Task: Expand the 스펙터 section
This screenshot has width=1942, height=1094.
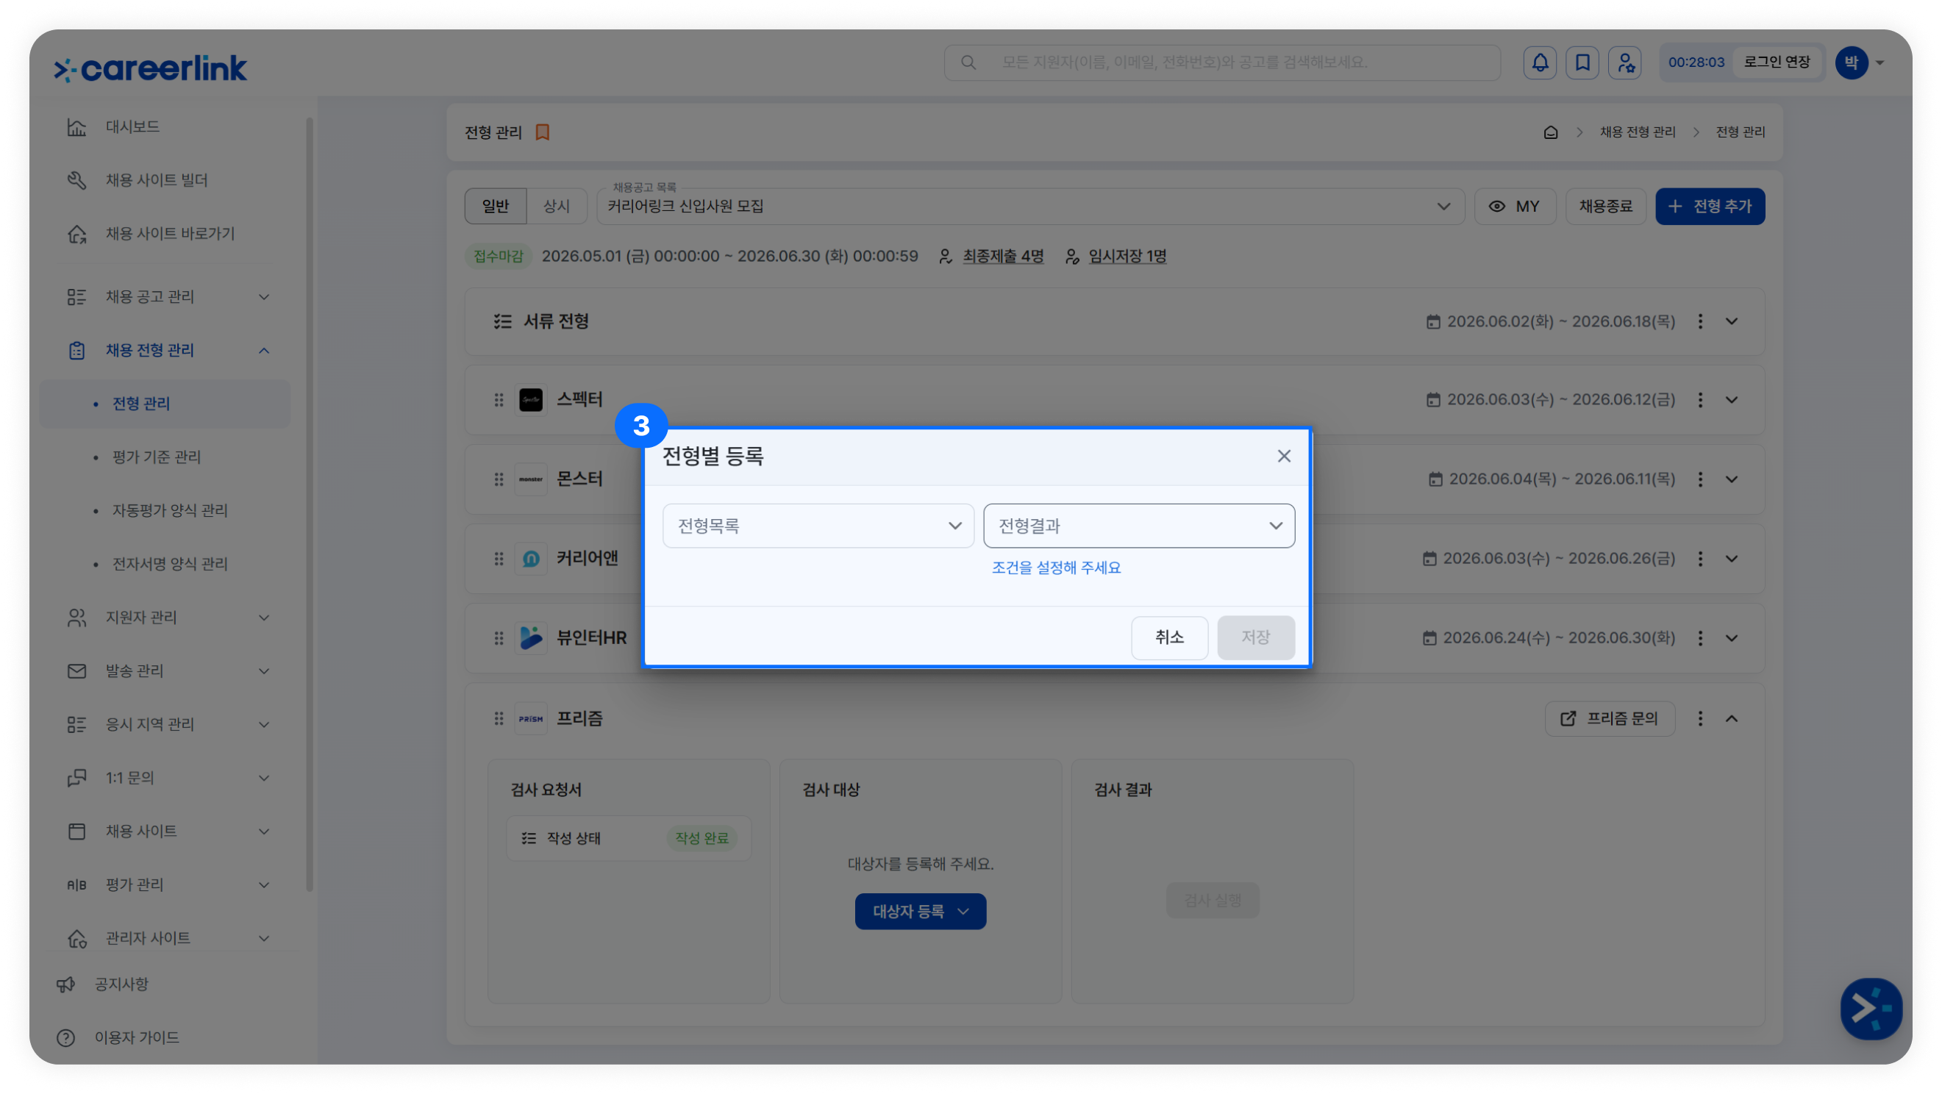Action: pos(1731,401)
